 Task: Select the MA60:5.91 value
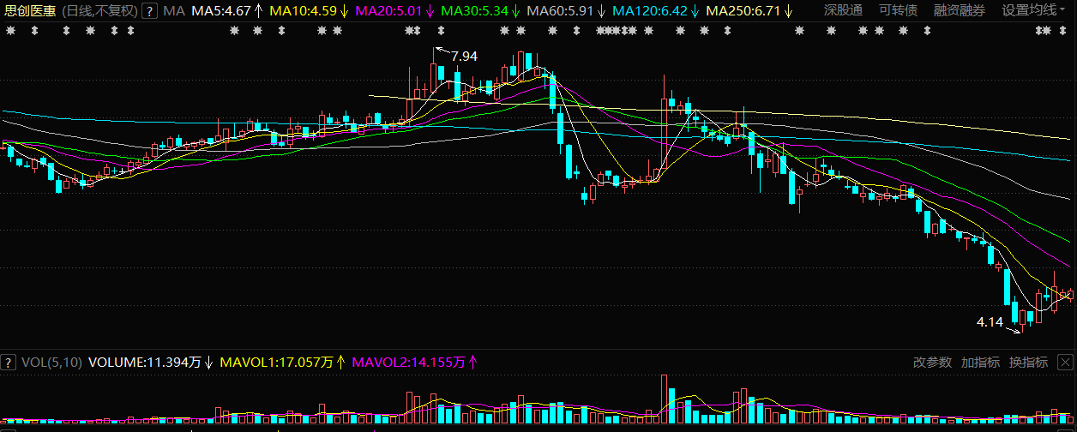pyautogui.click(x=560, y=11)
